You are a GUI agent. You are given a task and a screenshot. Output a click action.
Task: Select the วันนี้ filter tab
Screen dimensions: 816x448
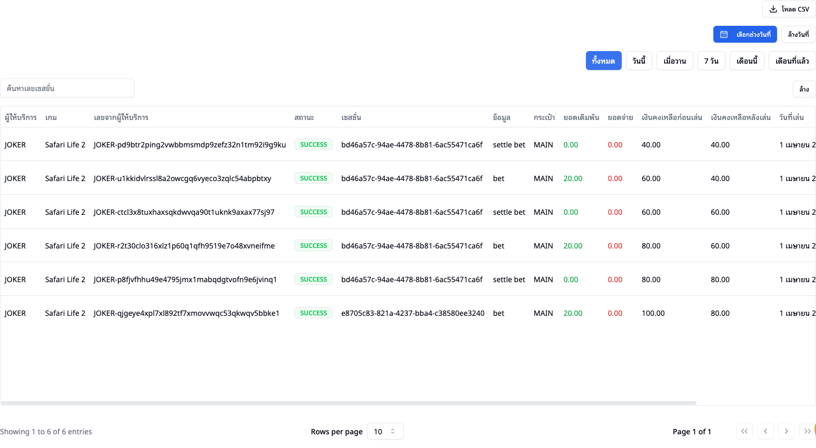(x=639, y=61)
